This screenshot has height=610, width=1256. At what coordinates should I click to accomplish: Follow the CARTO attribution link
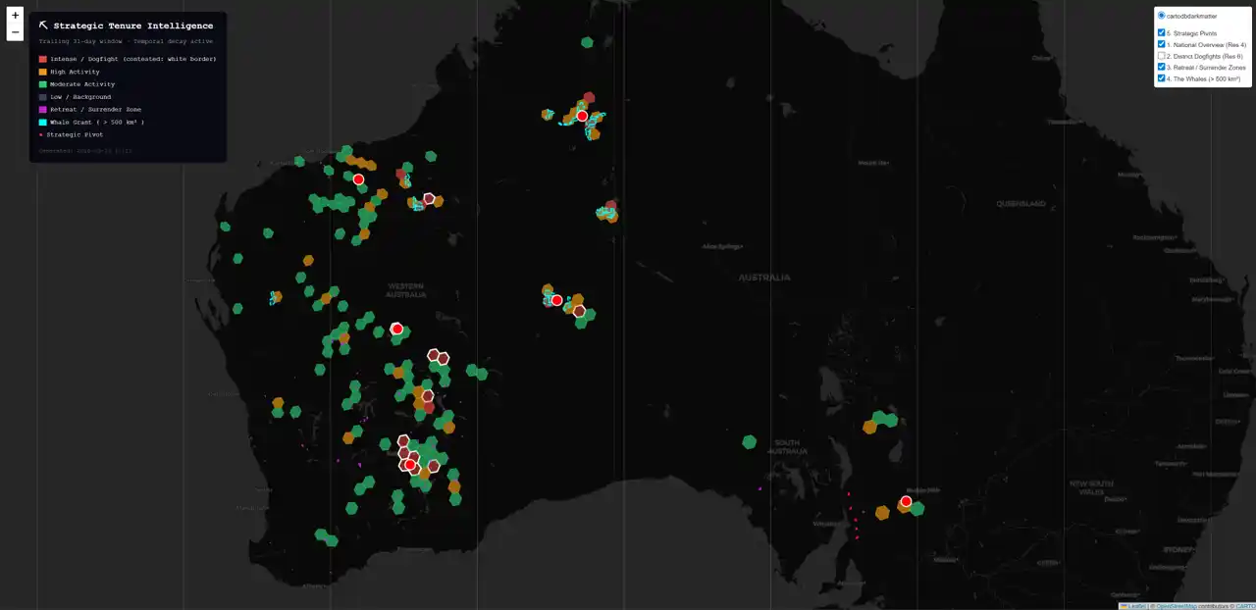tap(1244, 606)
